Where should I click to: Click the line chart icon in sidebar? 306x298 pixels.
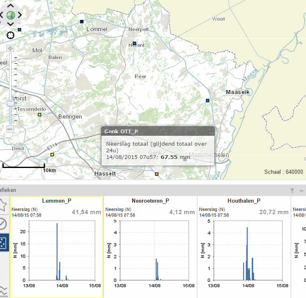[x=4, y=291]
